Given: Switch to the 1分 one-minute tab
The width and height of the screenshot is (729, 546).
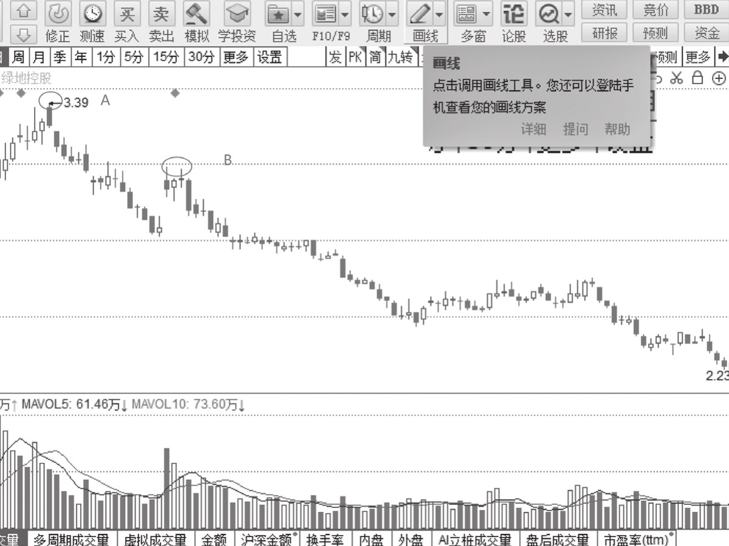Looking at the screenshot, I should point(106,58).
